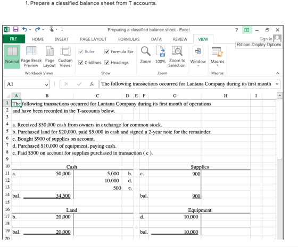Select row 10 header
The width and height of the screenshot is (298, 247).
point(7,166)
